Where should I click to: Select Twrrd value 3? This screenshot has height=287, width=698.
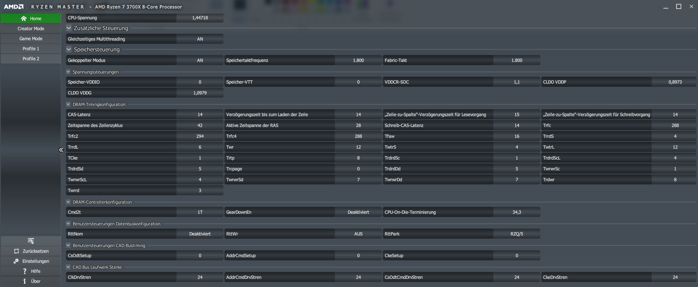(x=200, y=190)
